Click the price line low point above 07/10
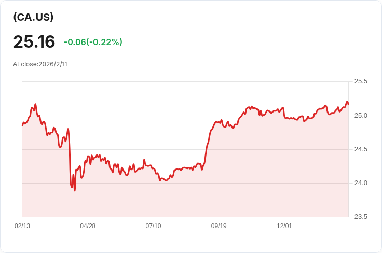Viewport: 382px width, 253px height. click(167, 180)
